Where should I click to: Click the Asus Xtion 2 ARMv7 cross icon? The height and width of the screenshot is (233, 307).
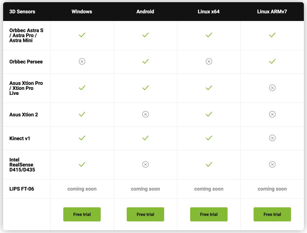(272, 114)
